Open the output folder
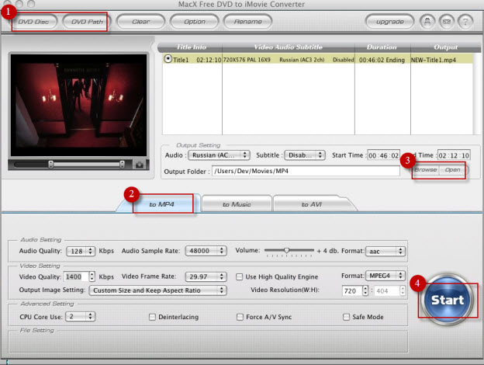484x365 pixels. click(452, 170)
